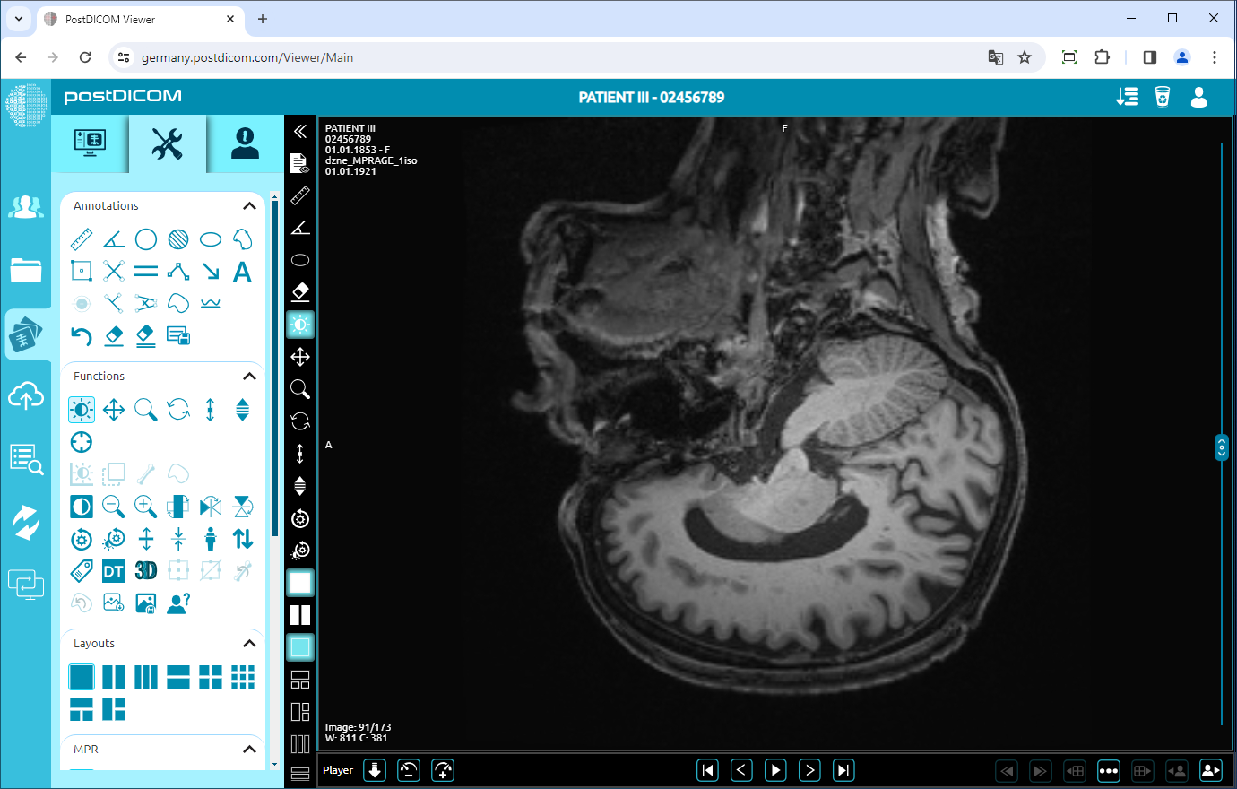The width and height of the screenshot is (1237, 789).
Task: Play the image series with the Player
Action: click(x=774, y=769)
